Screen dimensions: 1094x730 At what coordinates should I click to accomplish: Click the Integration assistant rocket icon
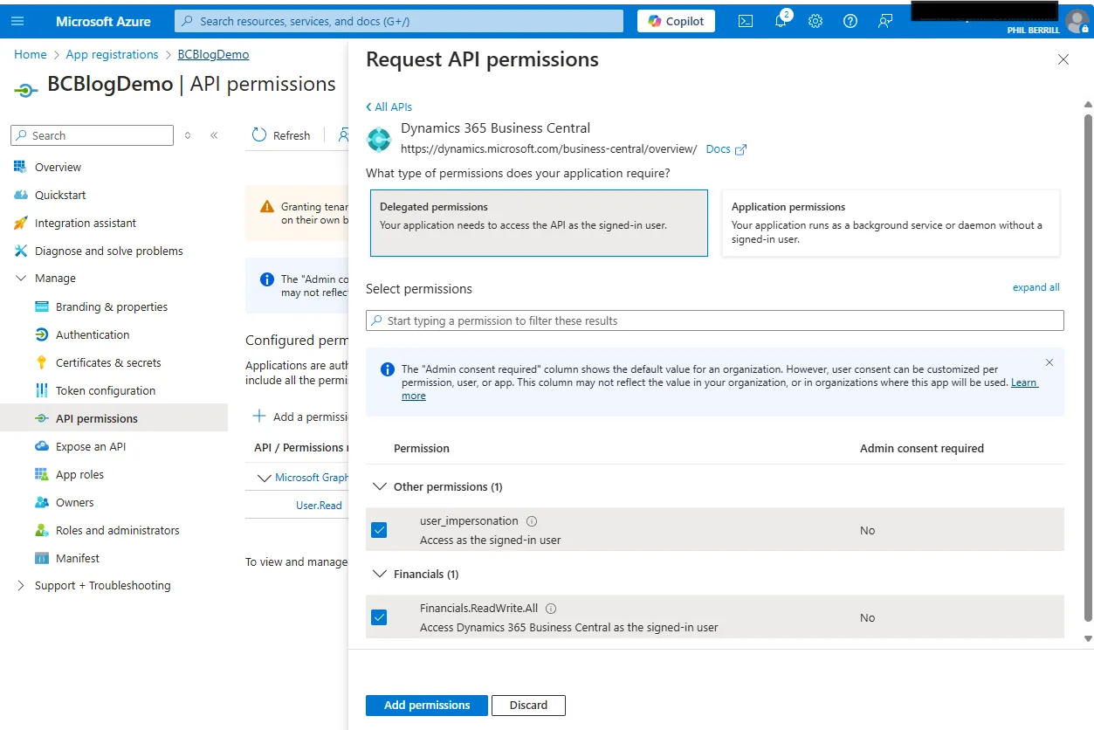pos(20,223)
